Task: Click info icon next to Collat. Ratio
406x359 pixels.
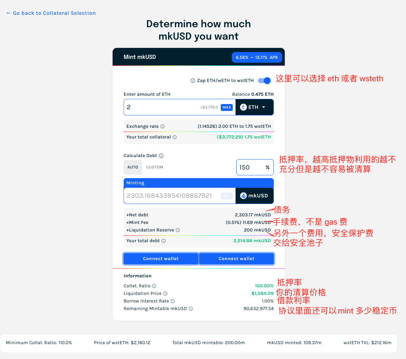Action: pyautogui.click(x=154, y=286)
